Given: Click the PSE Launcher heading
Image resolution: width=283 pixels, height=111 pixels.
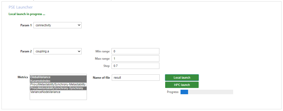Looking at the screenshot, I should (21, 7).
